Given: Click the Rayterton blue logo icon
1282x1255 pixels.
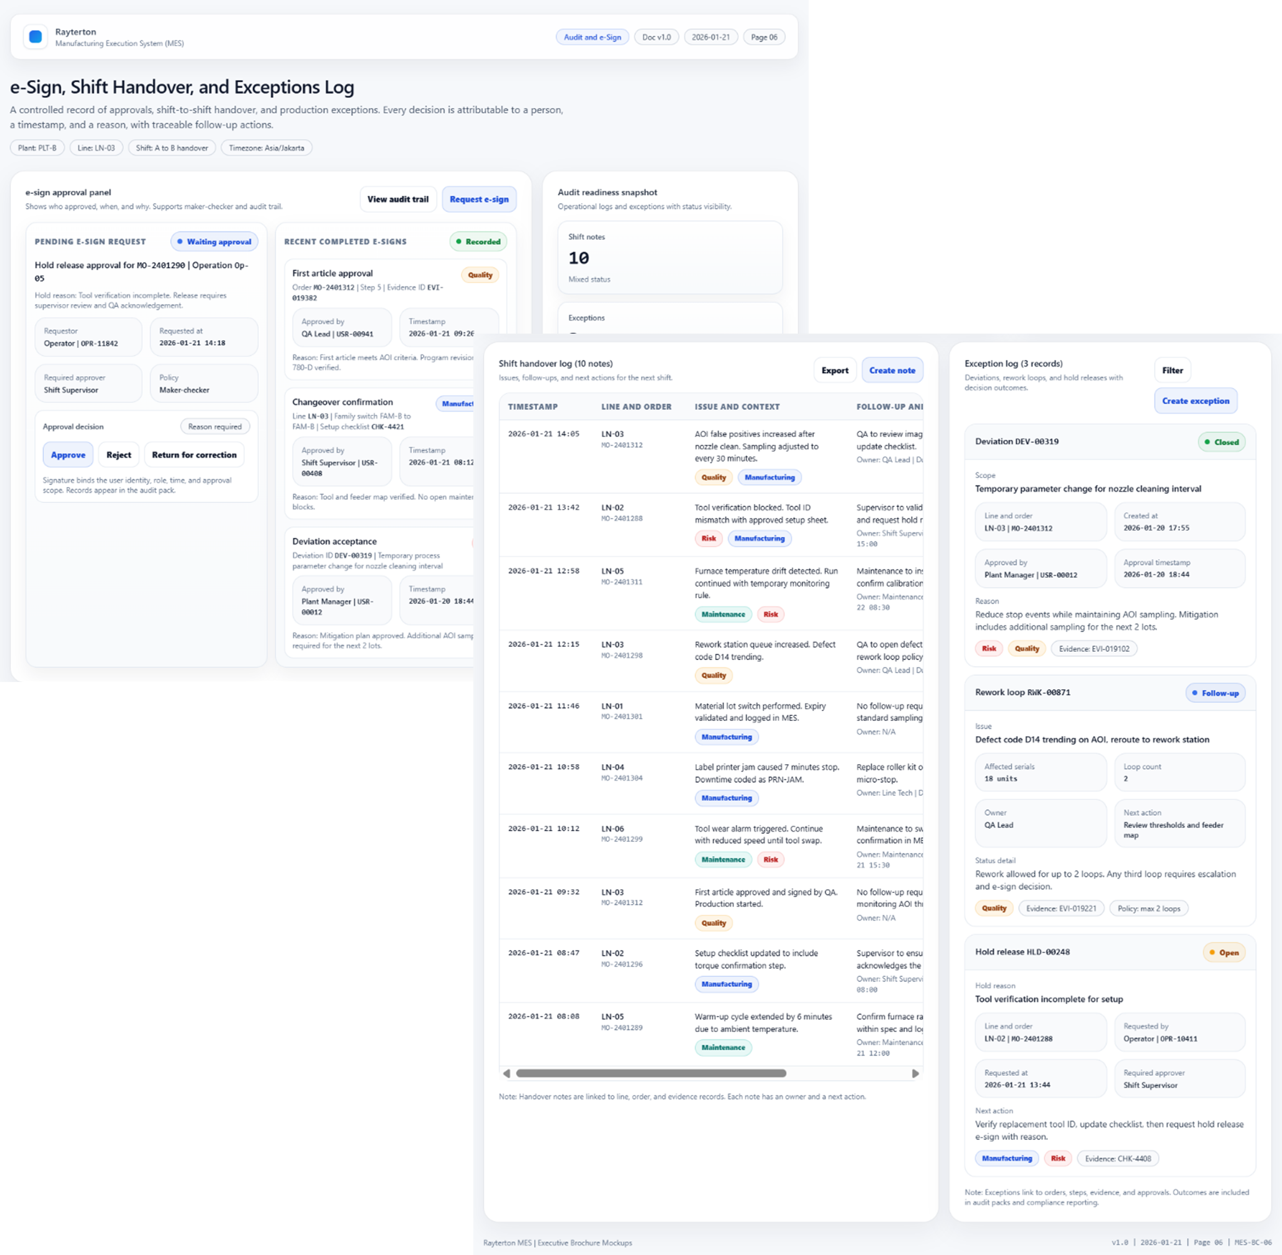Looking at the screenshot, I should [36, 37].
